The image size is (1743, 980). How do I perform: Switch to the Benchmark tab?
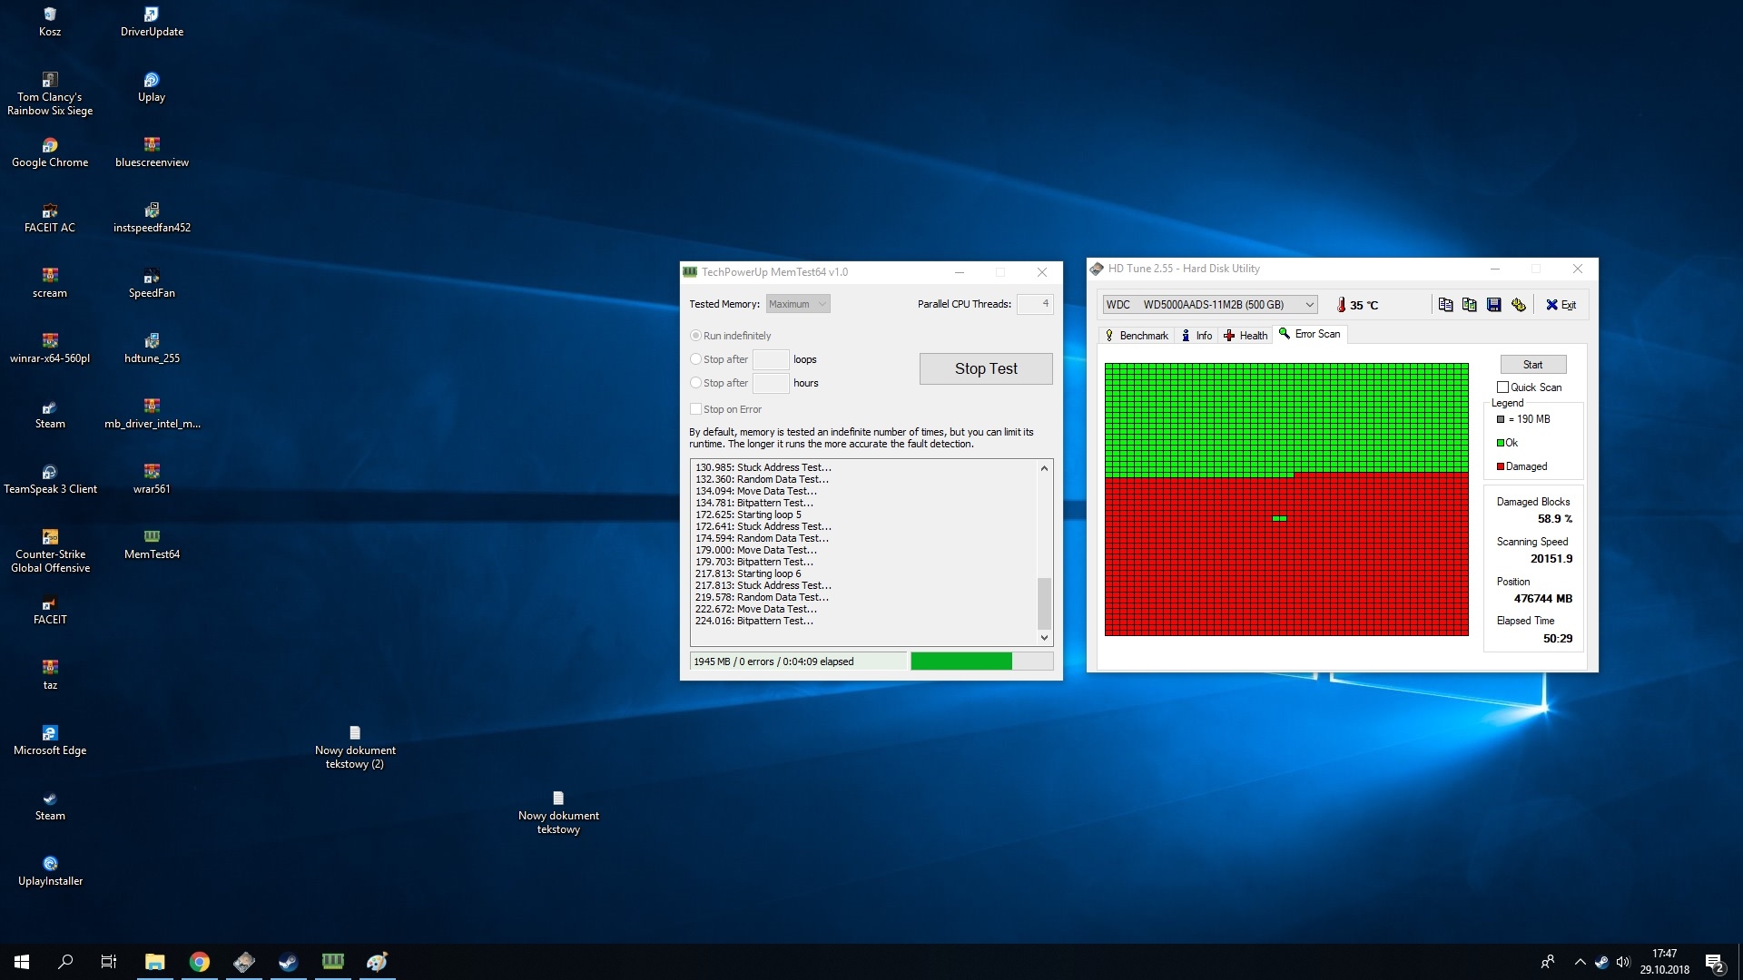tap(1136, 336)
